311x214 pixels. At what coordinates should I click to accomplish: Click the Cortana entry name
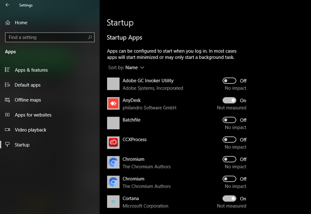(x=131, y=198)
